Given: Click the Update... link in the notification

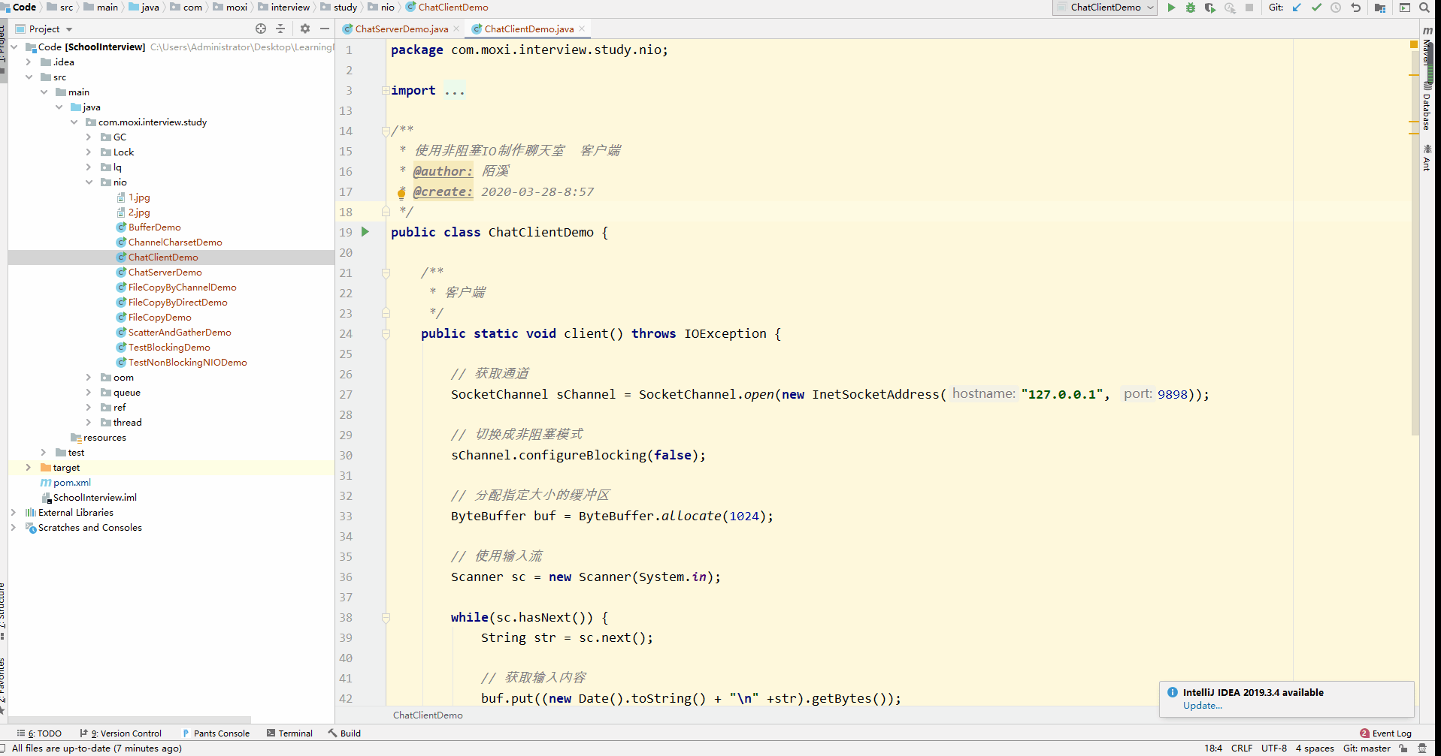Looking at the screenshot, I should click(x=1202, y=706).
